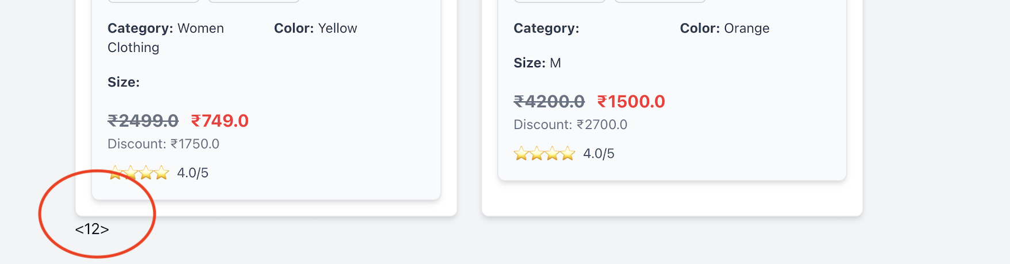Click the 4.0/5 score on Yellow product
1010x264 pixels.
click(193, 173)
